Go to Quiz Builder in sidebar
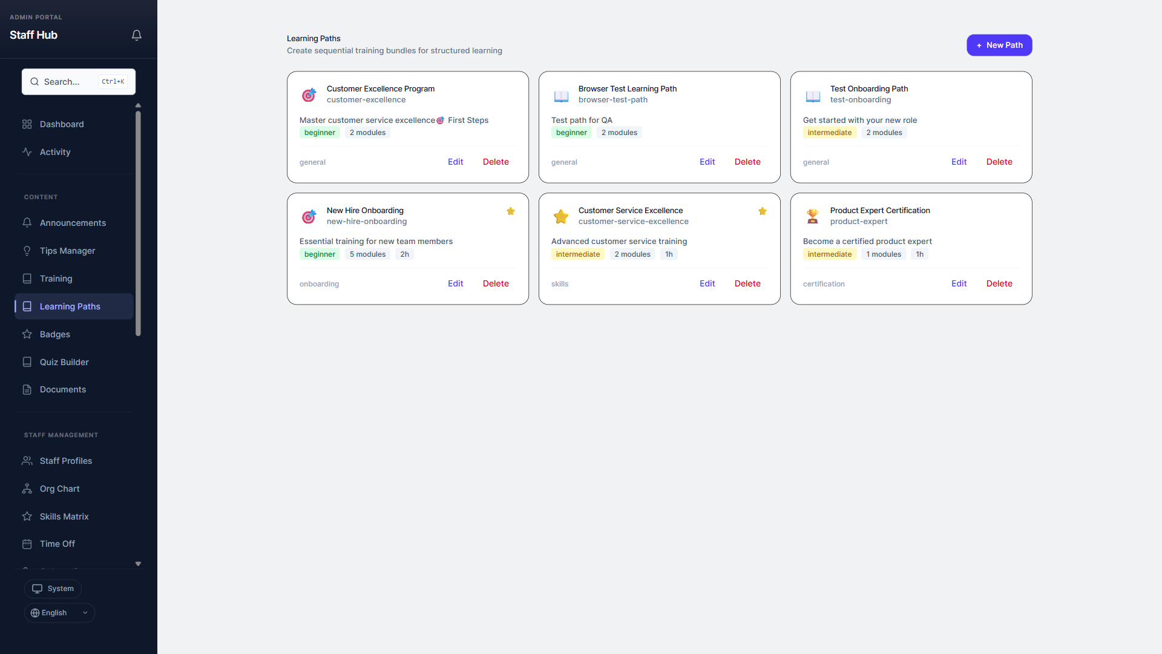Viewport: 1162px width, 654px height. 64,362
